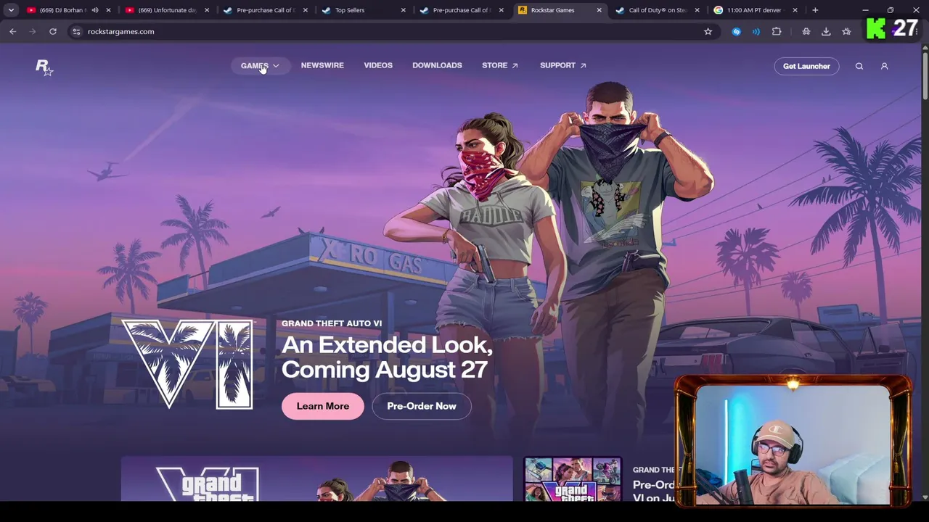Close the Rockstar Games tab
Viewport: 929px width, 522px height.
[x=599, y=10]
